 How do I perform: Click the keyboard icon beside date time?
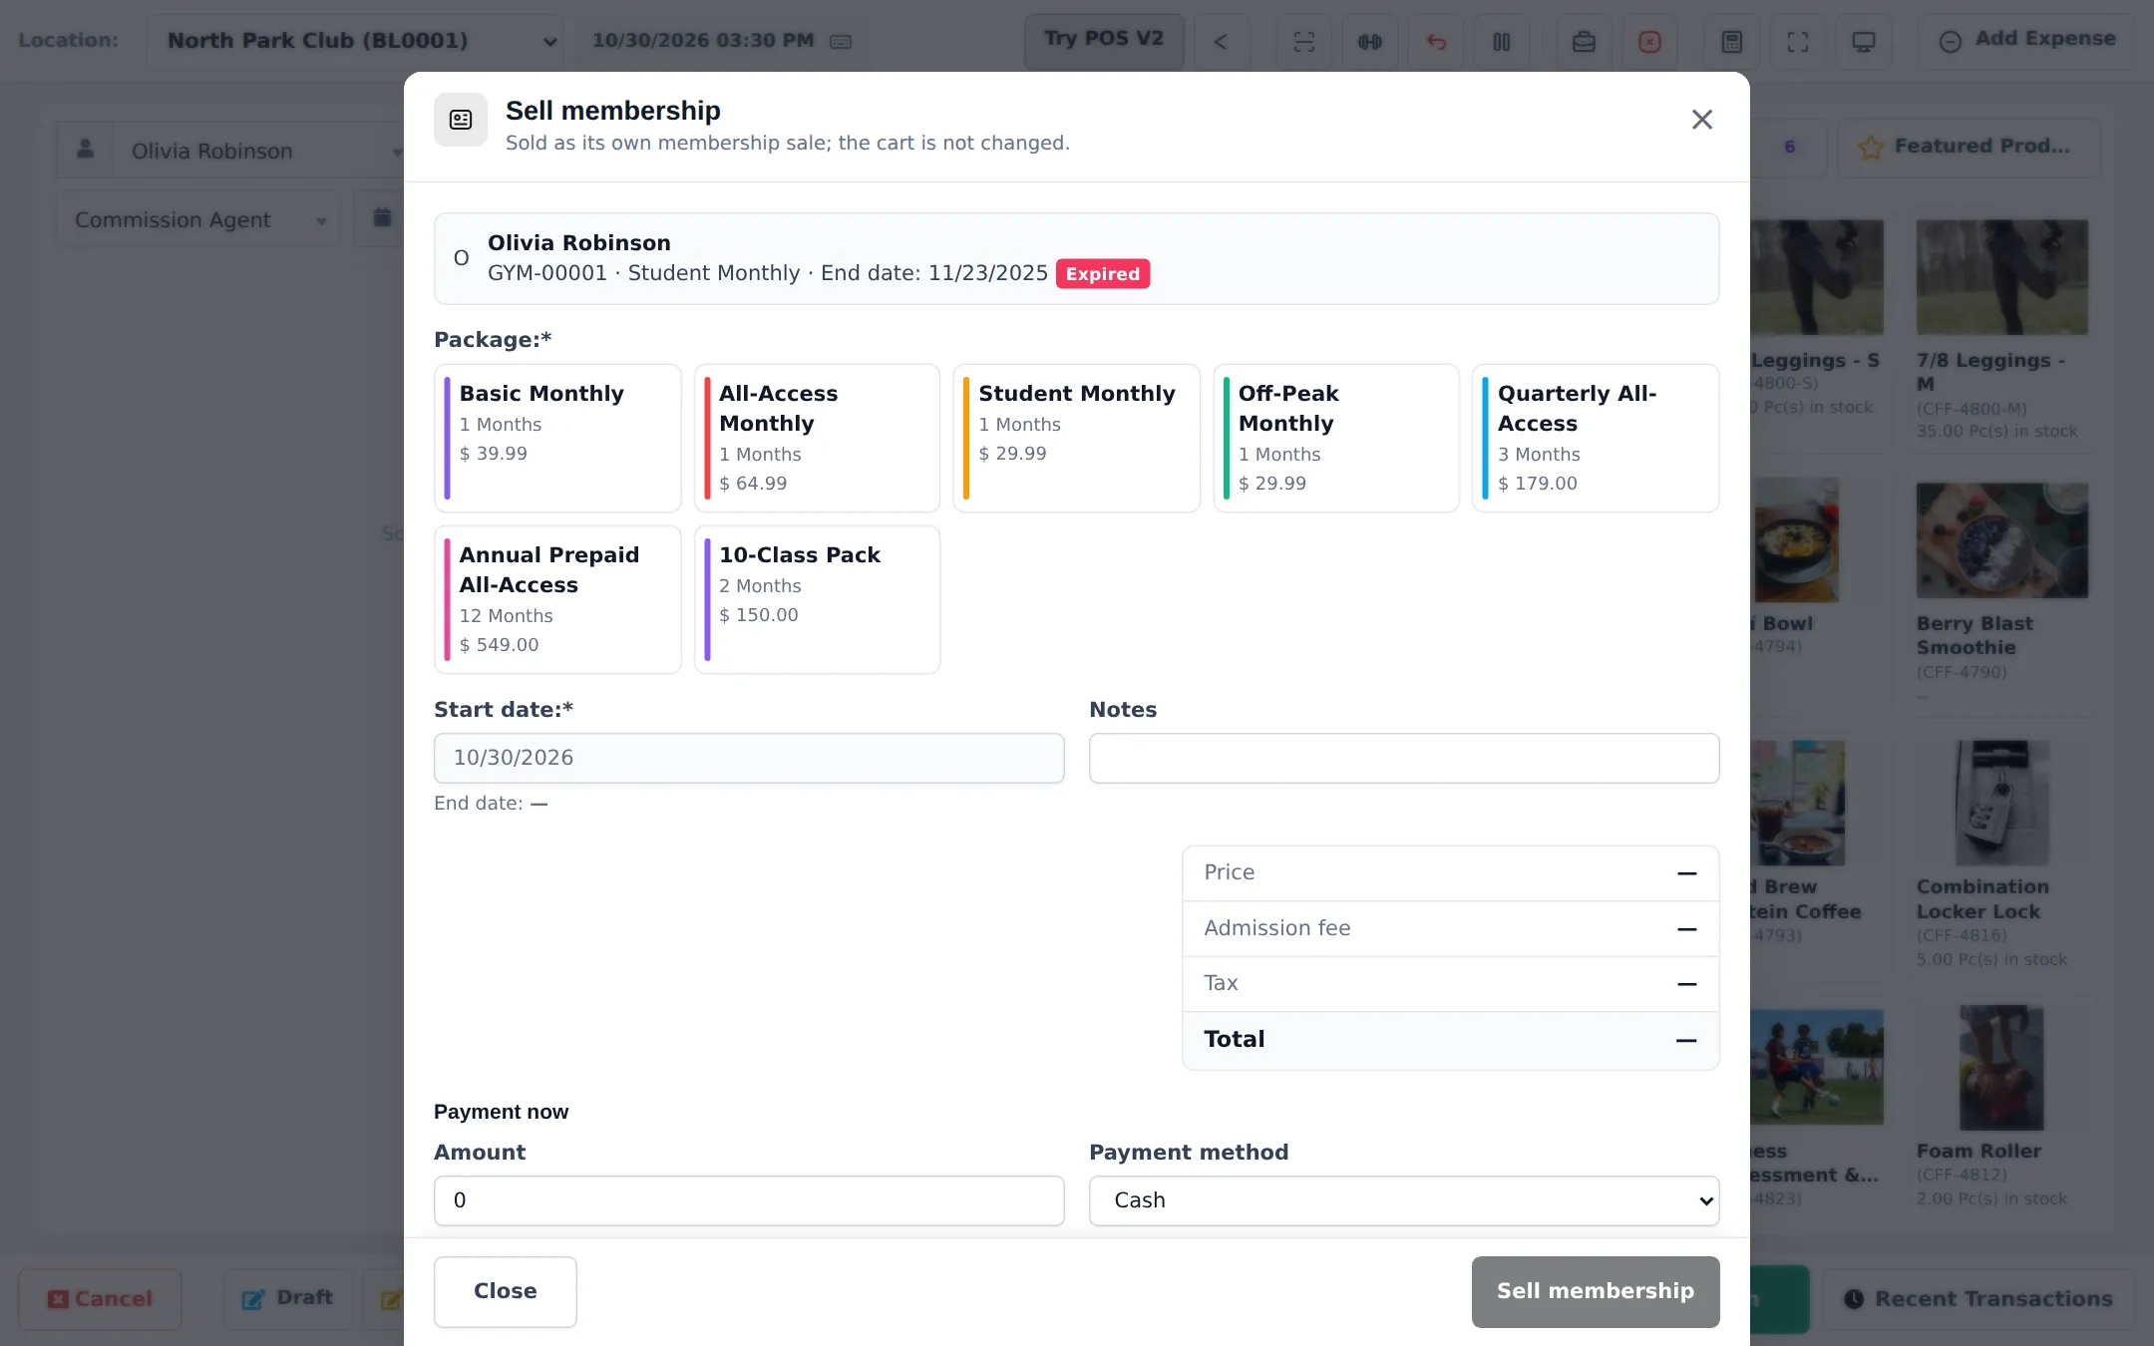(841, 41)
